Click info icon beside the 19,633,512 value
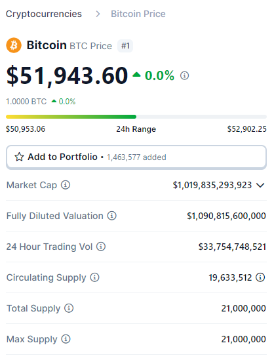 point(260,277)
